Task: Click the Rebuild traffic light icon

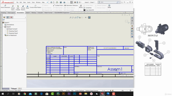Action: (x=75, y=2)
